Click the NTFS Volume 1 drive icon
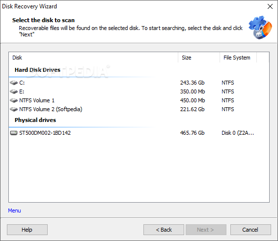 14,100
